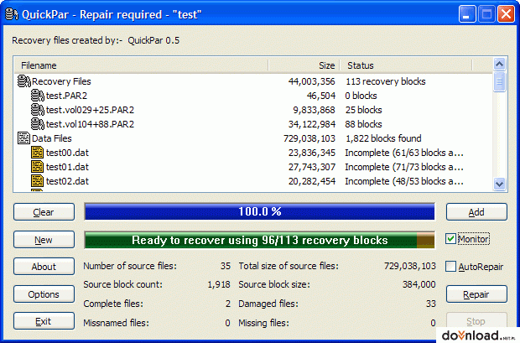Click the 113 recovery blocks status text
This screenshot has height=343, width=520.
pos(385,81)
